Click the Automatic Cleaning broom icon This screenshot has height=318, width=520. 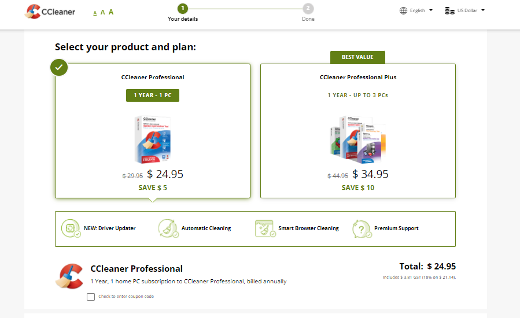click(168, 228)
